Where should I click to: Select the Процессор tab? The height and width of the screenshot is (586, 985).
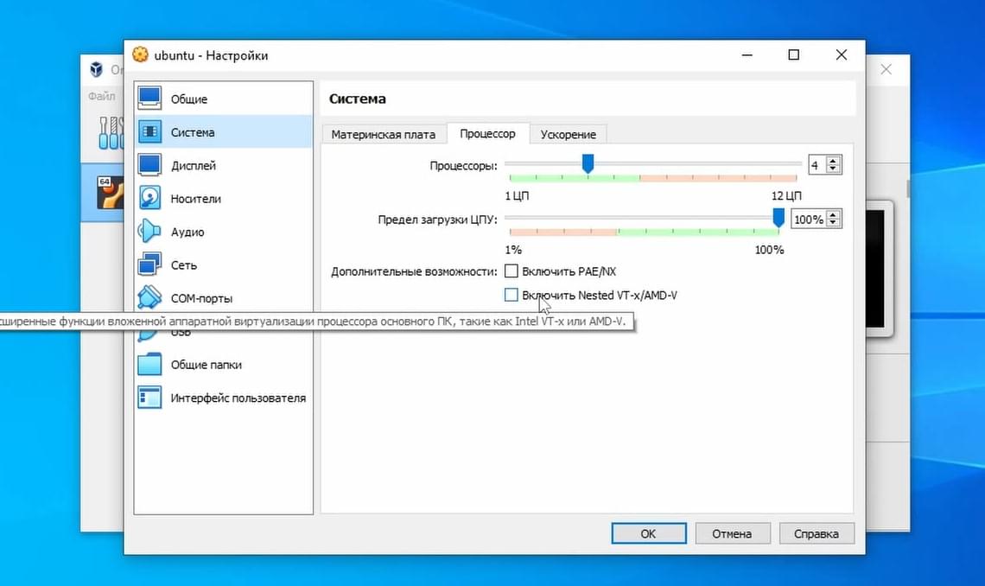click(487, 134)
